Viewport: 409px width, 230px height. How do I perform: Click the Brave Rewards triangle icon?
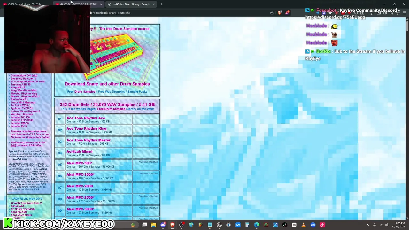coord(287,13)
